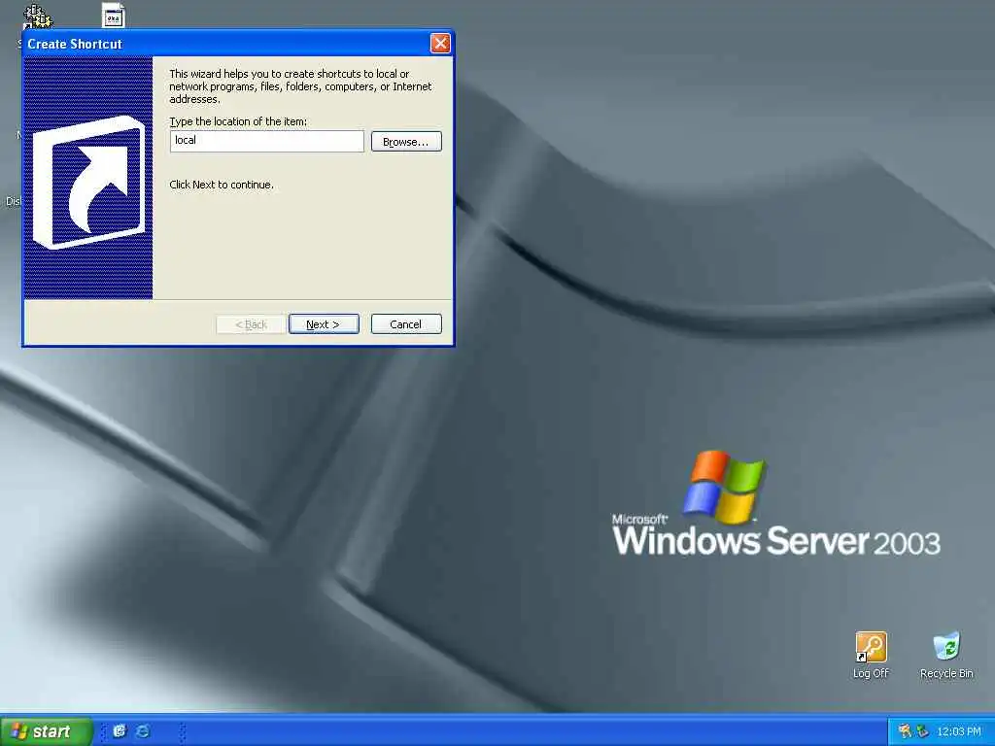The image size is (995, 746).
Task: Click the Next > button
Action: tap(324, 324)
